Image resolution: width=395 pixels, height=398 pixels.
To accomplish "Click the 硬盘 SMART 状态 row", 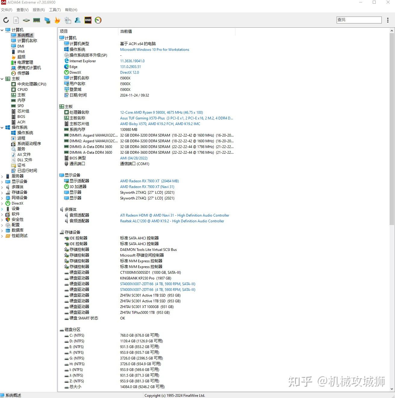I will (146, 318).
